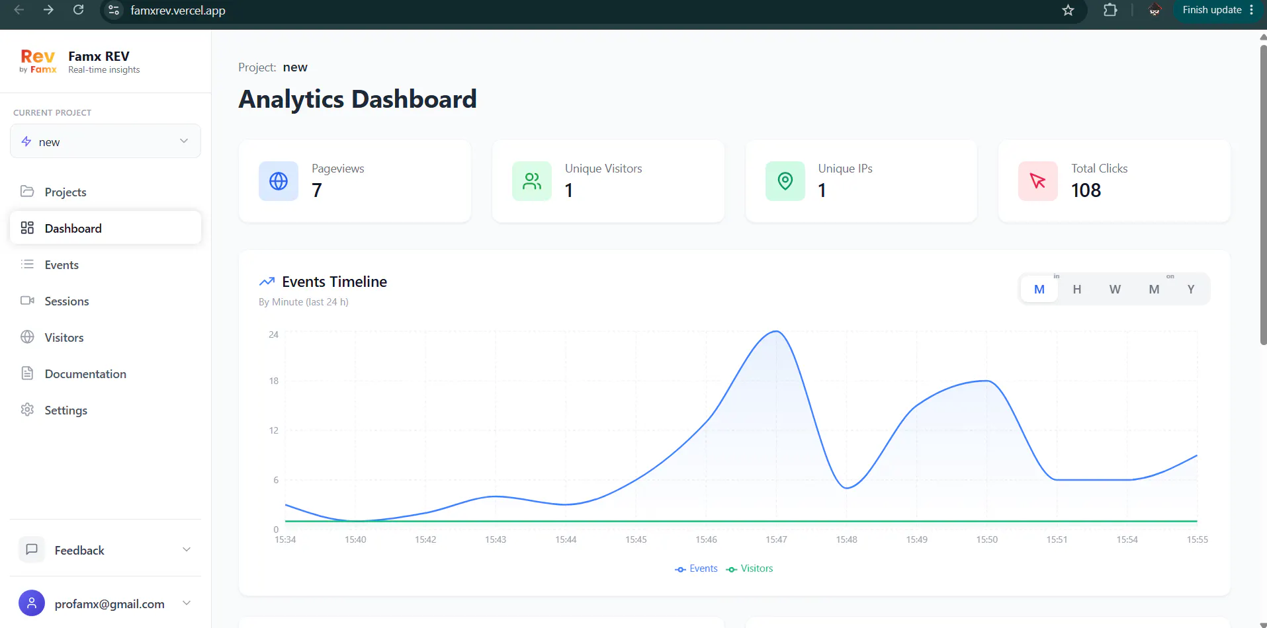Click the Pageviews globe icon

pyautogui.click(x=279, y=181)
